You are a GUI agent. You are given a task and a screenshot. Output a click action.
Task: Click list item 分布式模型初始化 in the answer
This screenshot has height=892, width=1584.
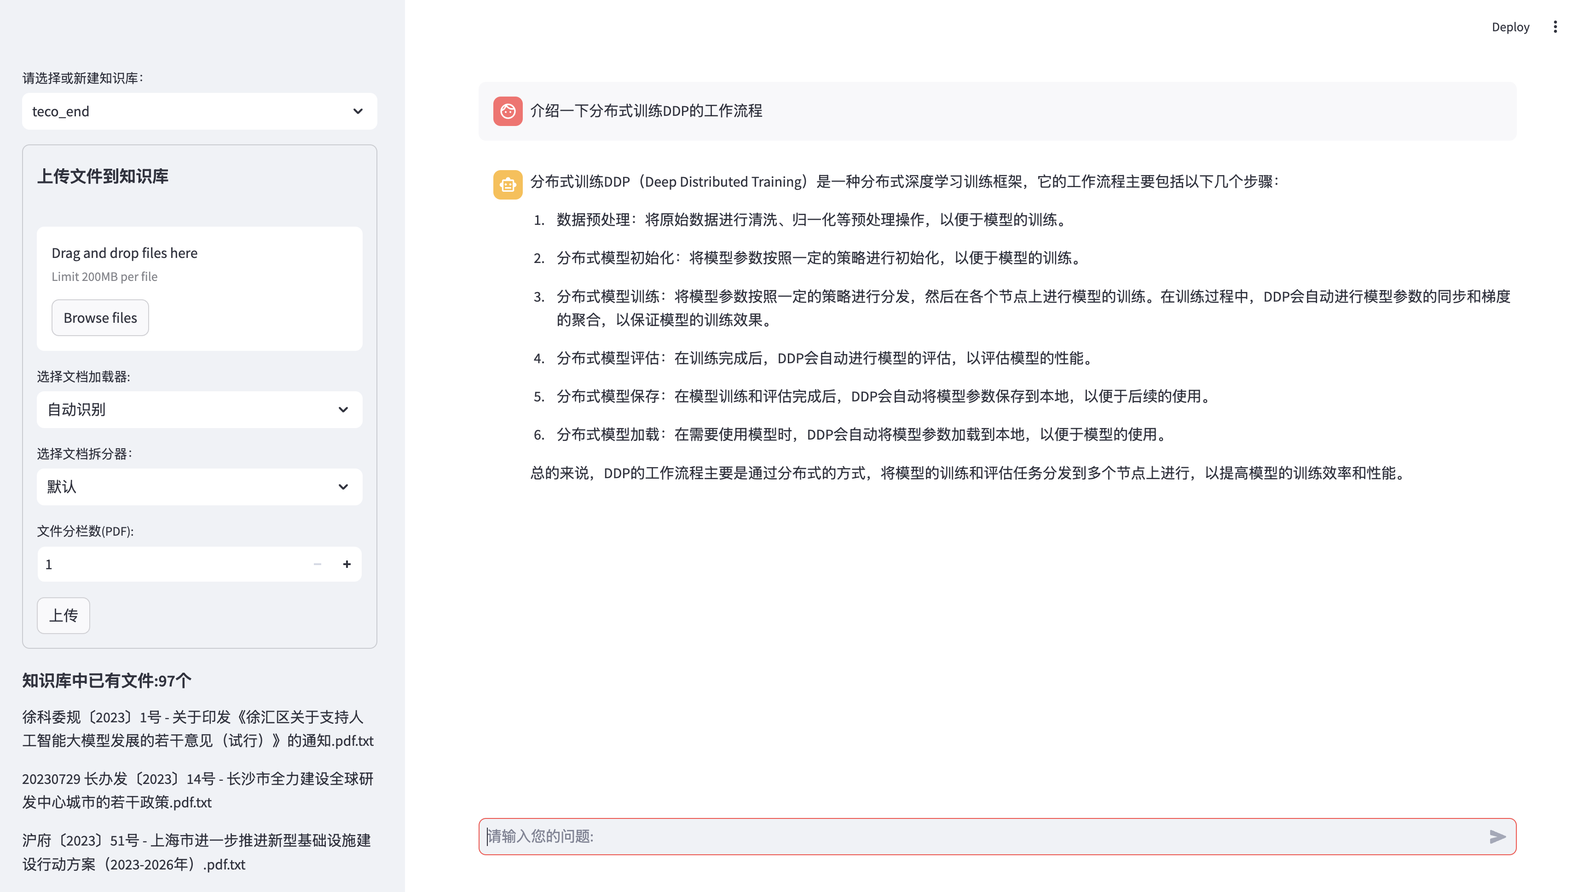click(819, 258)
